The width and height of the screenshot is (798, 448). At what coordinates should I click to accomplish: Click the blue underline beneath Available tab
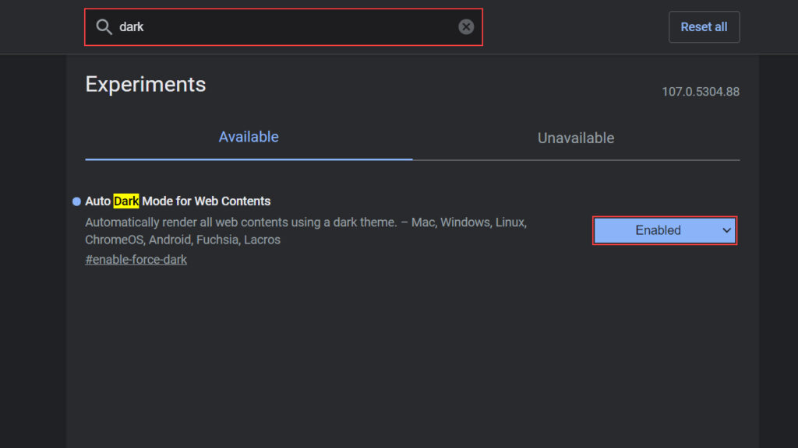point(249,159)
